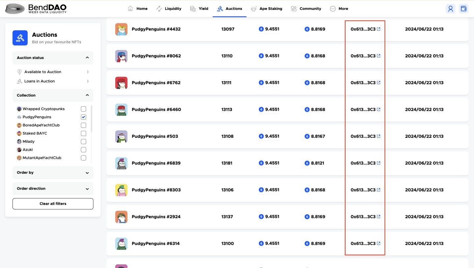Image resolution: width=474 pixels, height=268 pixels.
Task: Open the Community menu
Action: coord(306,9)
